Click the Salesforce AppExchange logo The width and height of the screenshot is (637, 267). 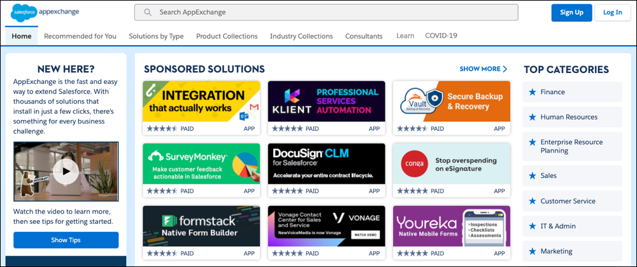(45, 12)
